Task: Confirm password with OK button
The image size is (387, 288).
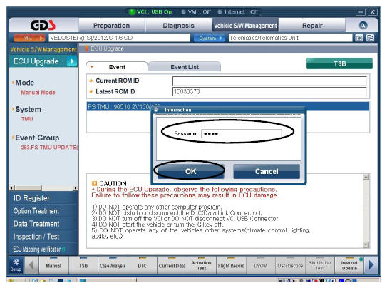Action: click(x=190, y=171)
